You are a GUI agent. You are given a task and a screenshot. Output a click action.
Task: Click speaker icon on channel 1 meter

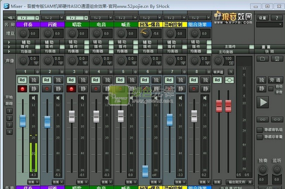[33, 98]
